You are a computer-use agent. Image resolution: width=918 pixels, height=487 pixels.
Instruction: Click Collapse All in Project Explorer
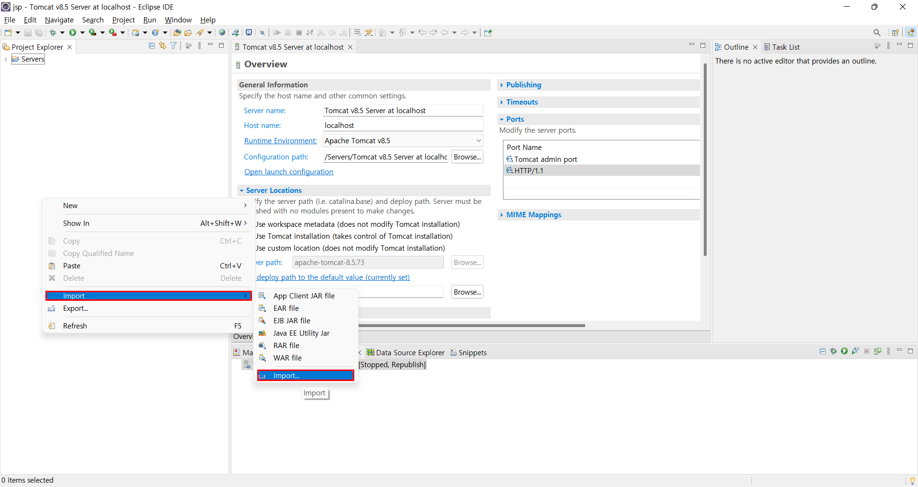tap(152, 46)
